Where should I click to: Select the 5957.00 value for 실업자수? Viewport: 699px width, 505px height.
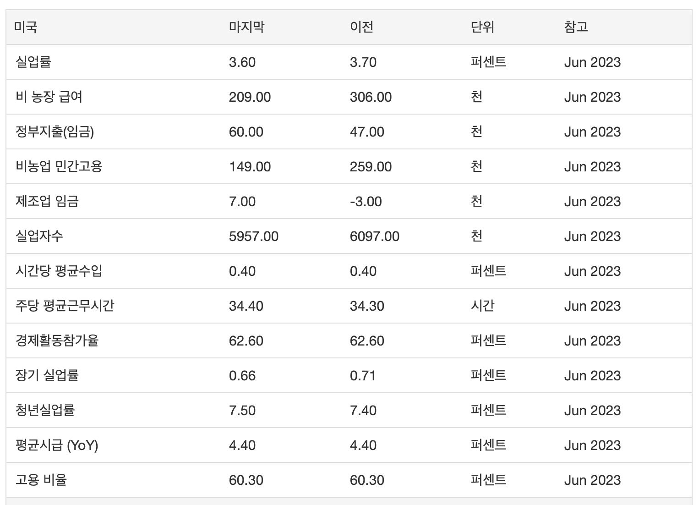point(254,236)
